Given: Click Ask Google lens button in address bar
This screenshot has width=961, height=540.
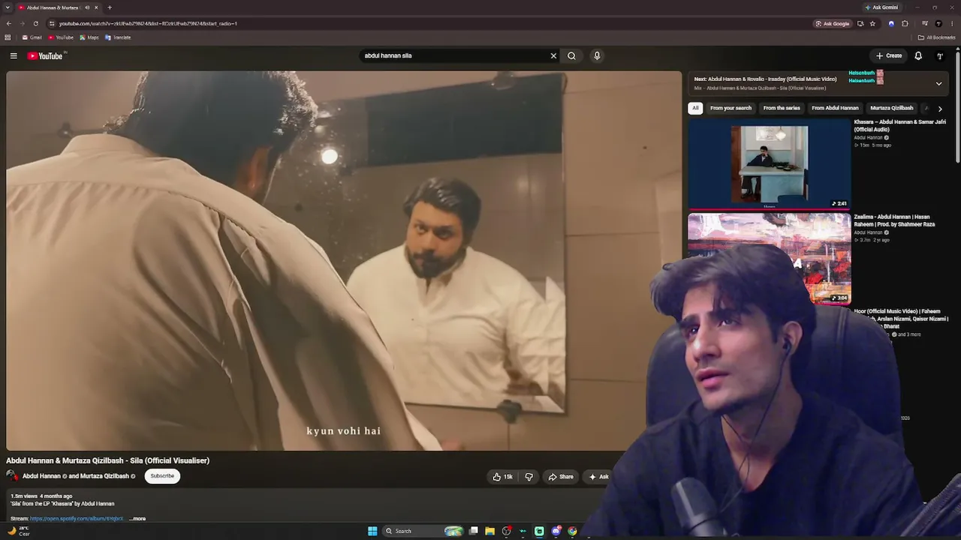Looking at the screenshot, I should [833, 23].
